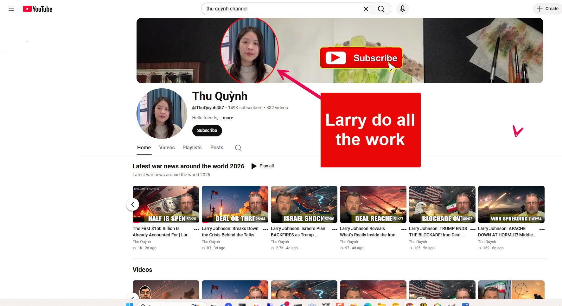Open the Posts tab
This screenshot has width=562, height=306.
click(217, 148)
